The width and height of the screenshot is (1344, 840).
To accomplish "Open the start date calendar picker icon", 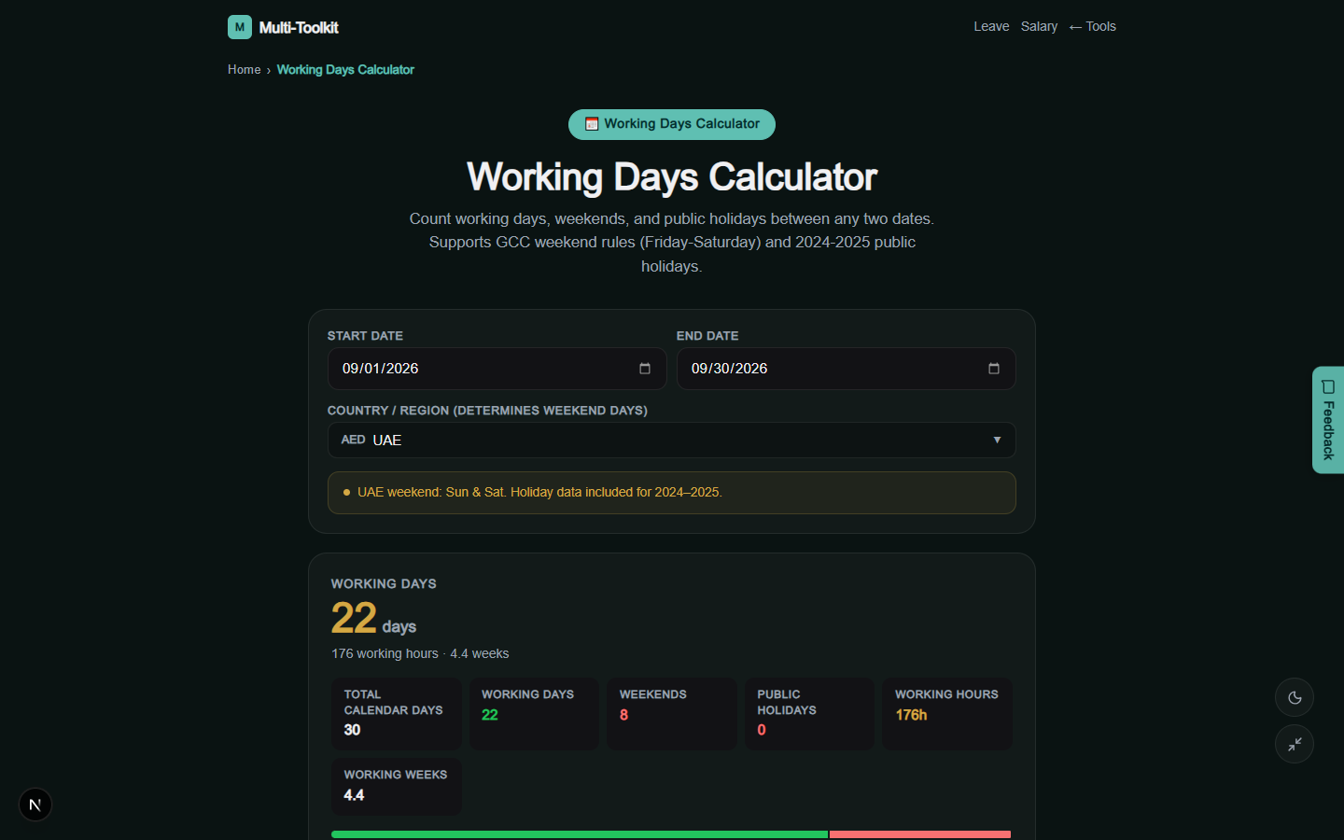I will (x=645, y=369).
